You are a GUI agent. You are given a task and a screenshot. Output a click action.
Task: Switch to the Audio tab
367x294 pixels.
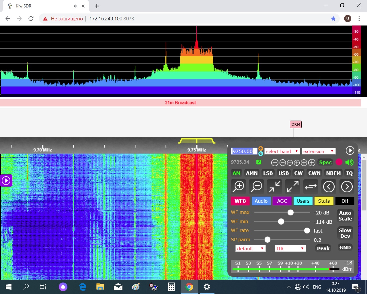[x=261, y=201]
